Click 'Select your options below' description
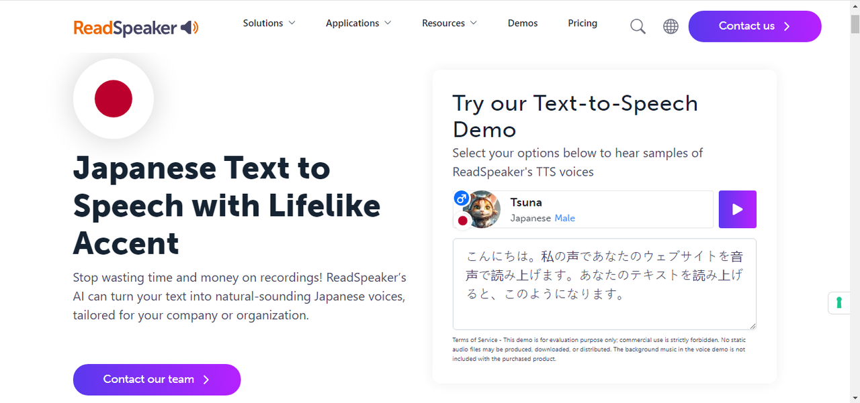 click(578, 162)
